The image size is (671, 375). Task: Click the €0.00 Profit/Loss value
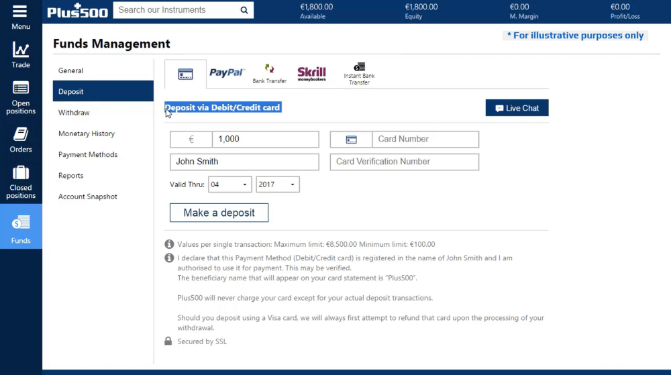620,7
